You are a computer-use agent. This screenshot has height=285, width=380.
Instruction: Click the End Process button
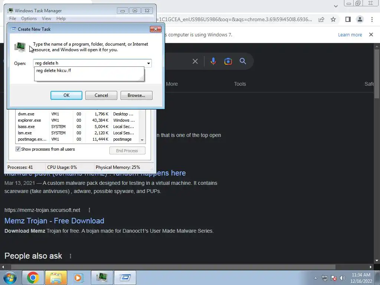[127, 151]
